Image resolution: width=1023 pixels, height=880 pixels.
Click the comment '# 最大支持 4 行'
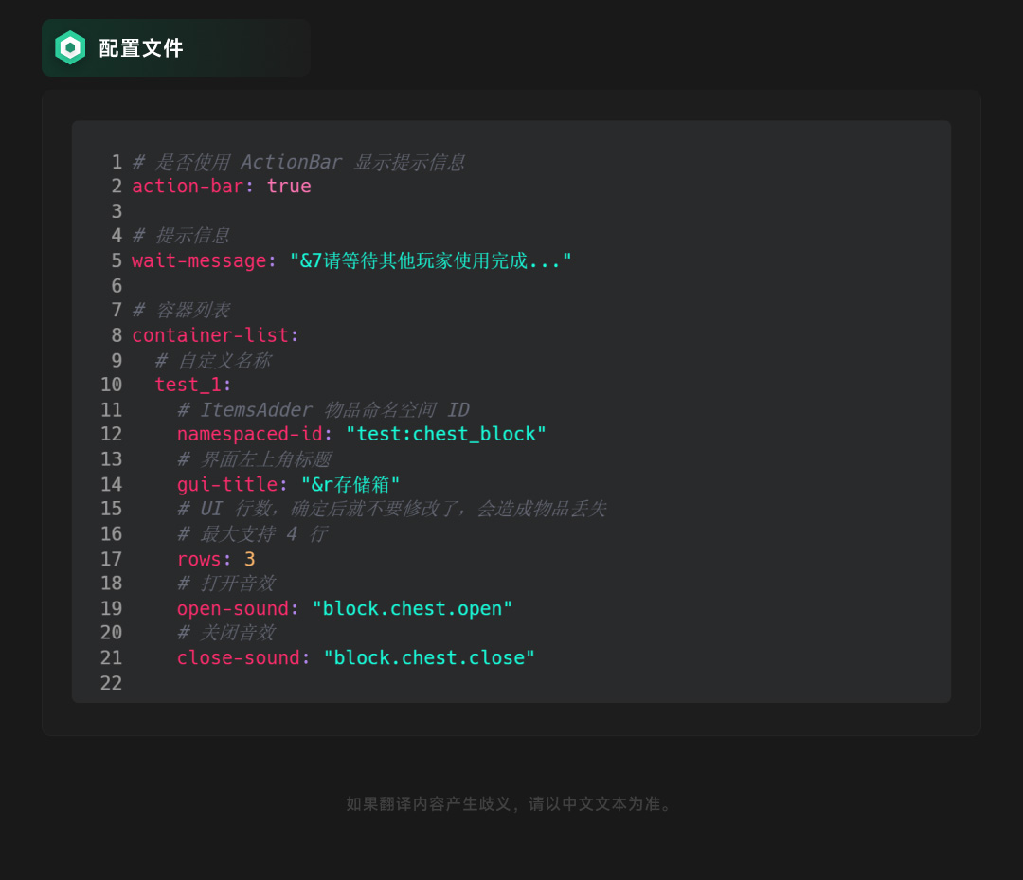(253, 534)
